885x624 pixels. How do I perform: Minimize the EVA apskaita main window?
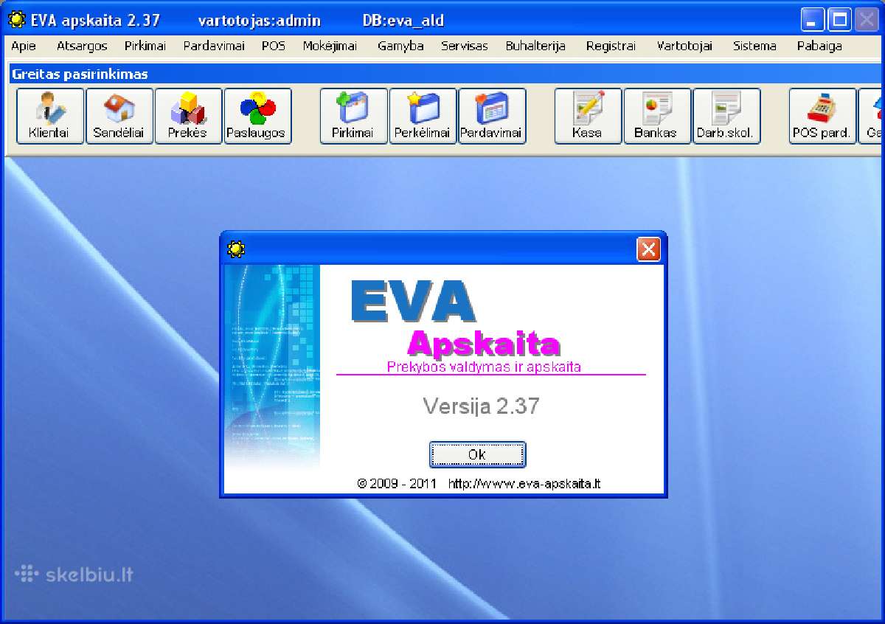click(x=813, y=20)
